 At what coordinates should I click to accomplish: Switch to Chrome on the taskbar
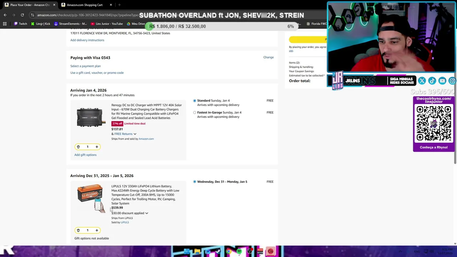(228, 252)
